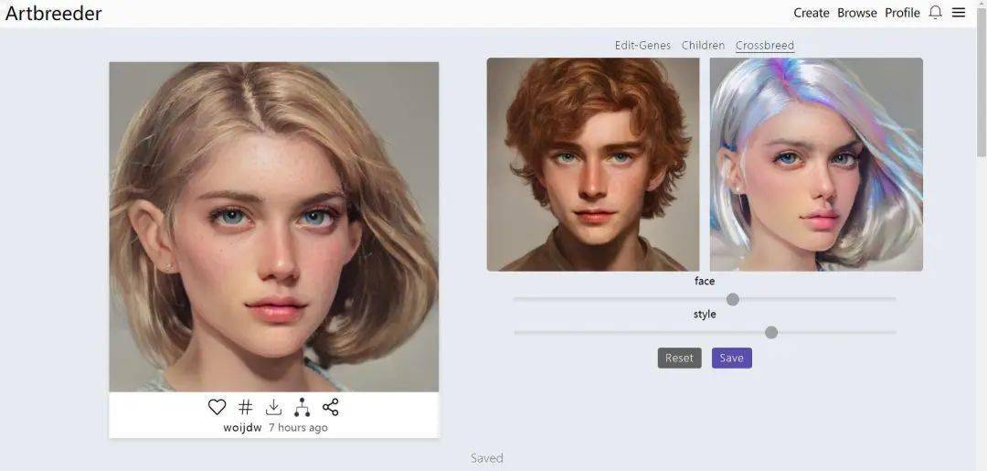This screenshot has width=987, height=471.
Task: Download the portrait image
Action: point(273,407)
